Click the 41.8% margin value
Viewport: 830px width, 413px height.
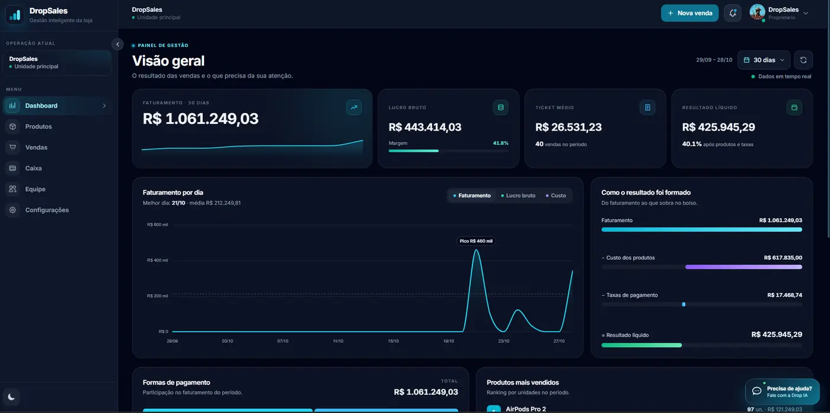(x=500, y=143)
